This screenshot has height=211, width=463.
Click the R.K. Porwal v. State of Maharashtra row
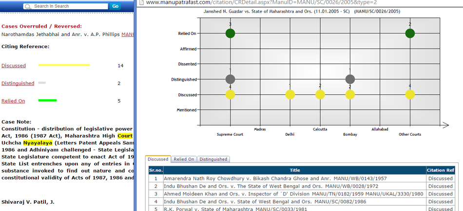click(x=302, y=209)
